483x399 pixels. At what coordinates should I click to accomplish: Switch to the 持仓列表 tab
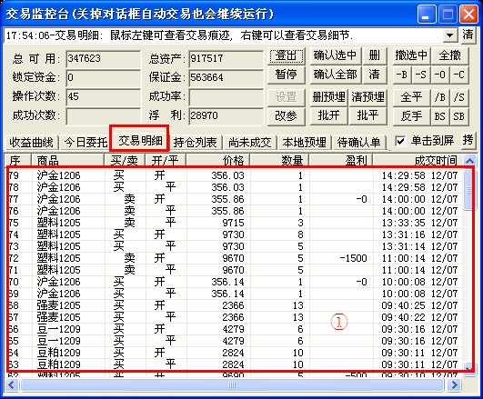(x=195, y=142)
